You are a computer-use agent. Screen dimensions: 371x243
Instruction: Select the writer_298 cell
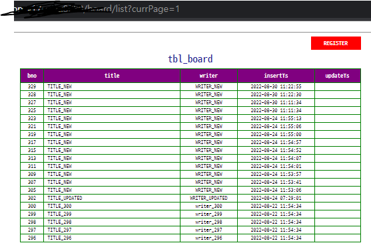pyautogui.click(x=208, y=222)
